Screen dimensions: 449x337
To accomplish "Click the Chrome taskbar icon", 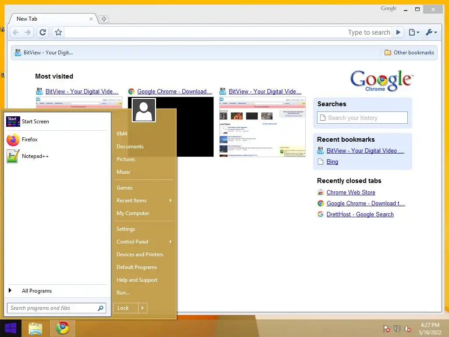I will click(x=63, y=328).
